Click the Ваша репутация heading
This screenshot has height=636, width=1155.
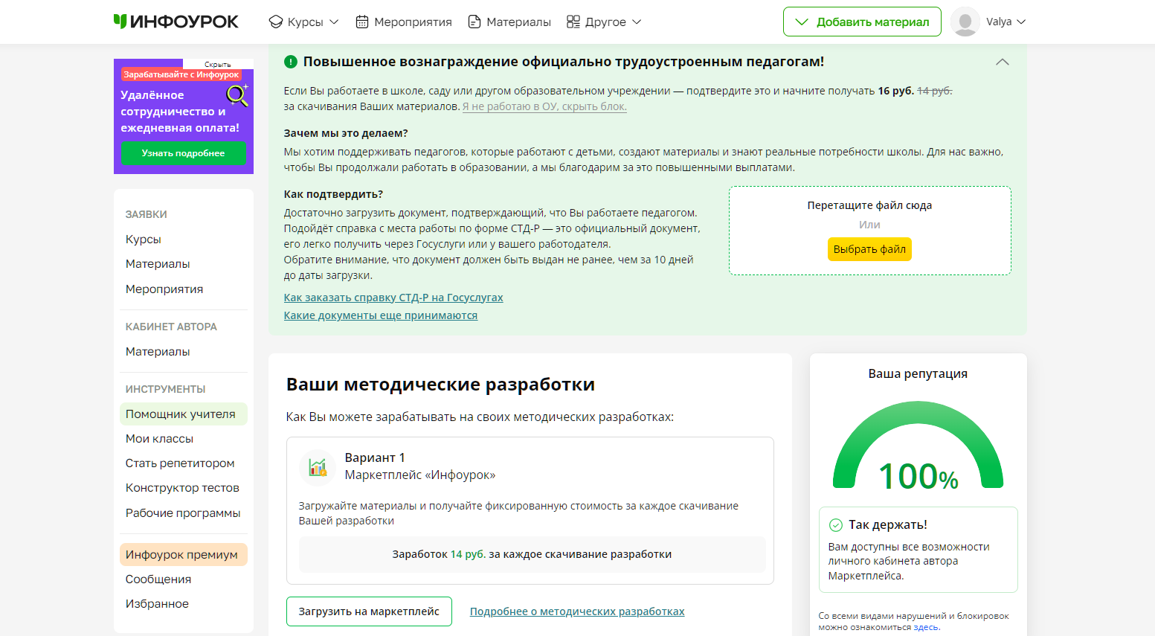[918, 373]
